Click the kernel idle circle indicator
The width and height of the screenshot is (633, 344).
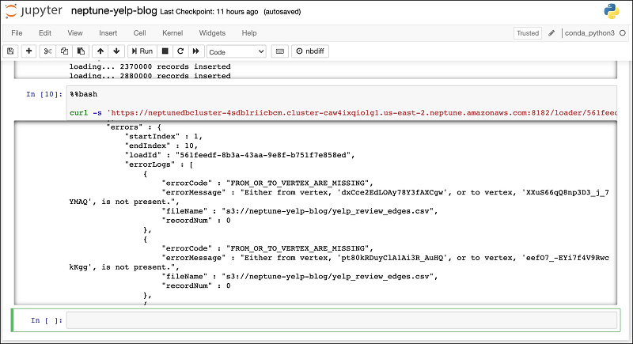pyautogui.click(x=623, y=33)
